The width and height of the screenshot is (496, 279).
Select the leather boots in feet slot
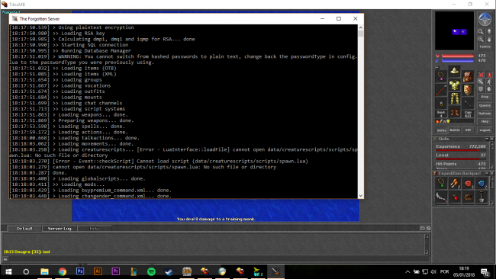coord(454,113)
